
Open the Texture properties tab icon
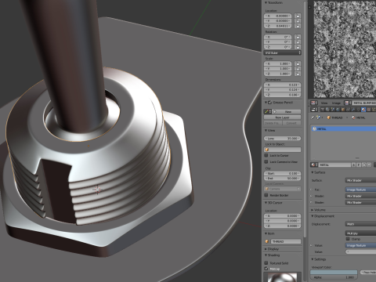tap(368, 110)
